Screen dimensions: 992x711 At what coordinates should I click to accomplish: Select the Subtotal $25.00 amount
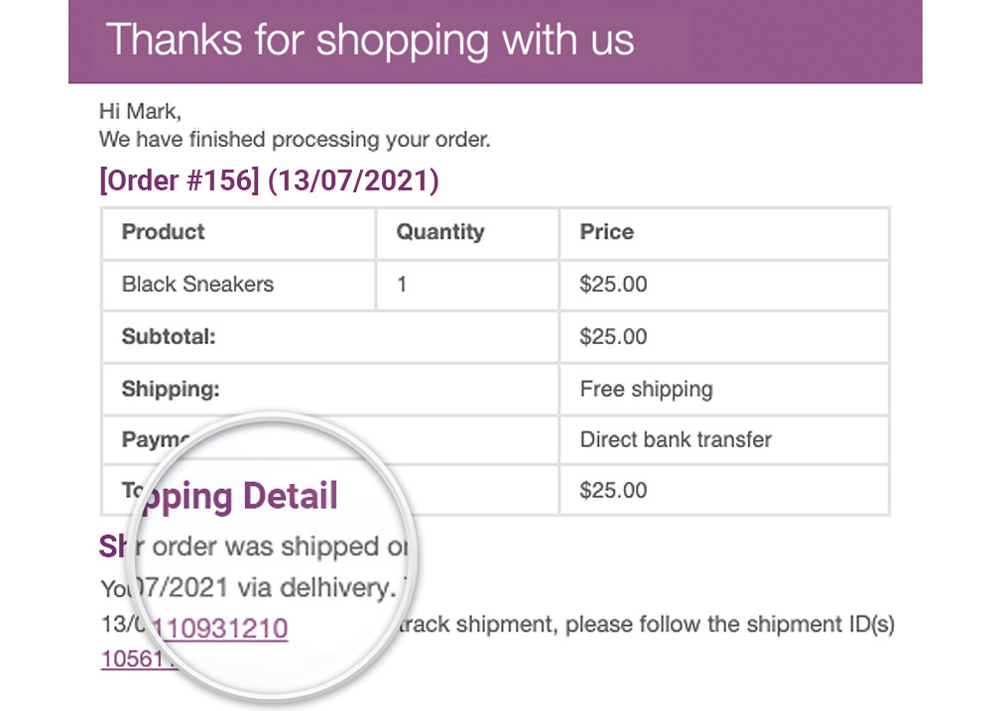point(613,336)
